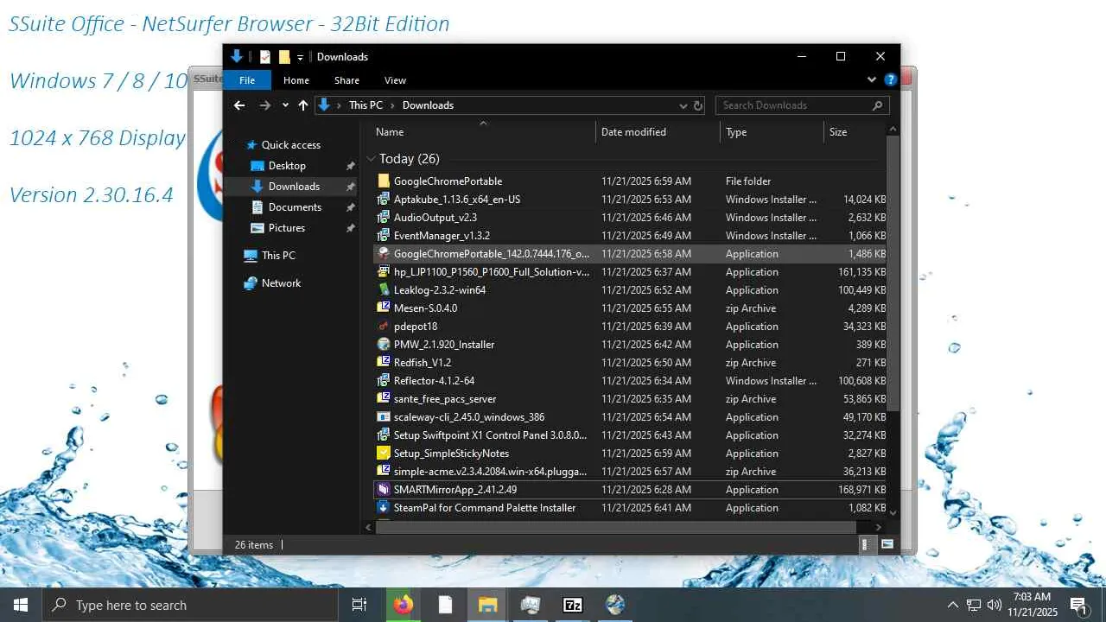Open the address bar history dropdown
Screen dimensions: 1106x622
click(x=683, y=105)
